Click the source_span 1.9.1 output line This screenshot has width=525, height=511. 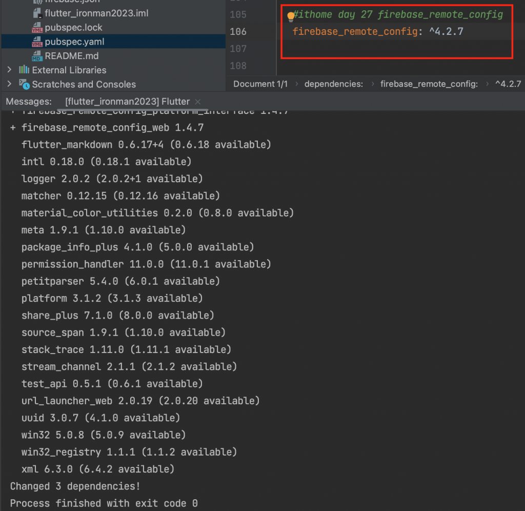coord(124,332)
